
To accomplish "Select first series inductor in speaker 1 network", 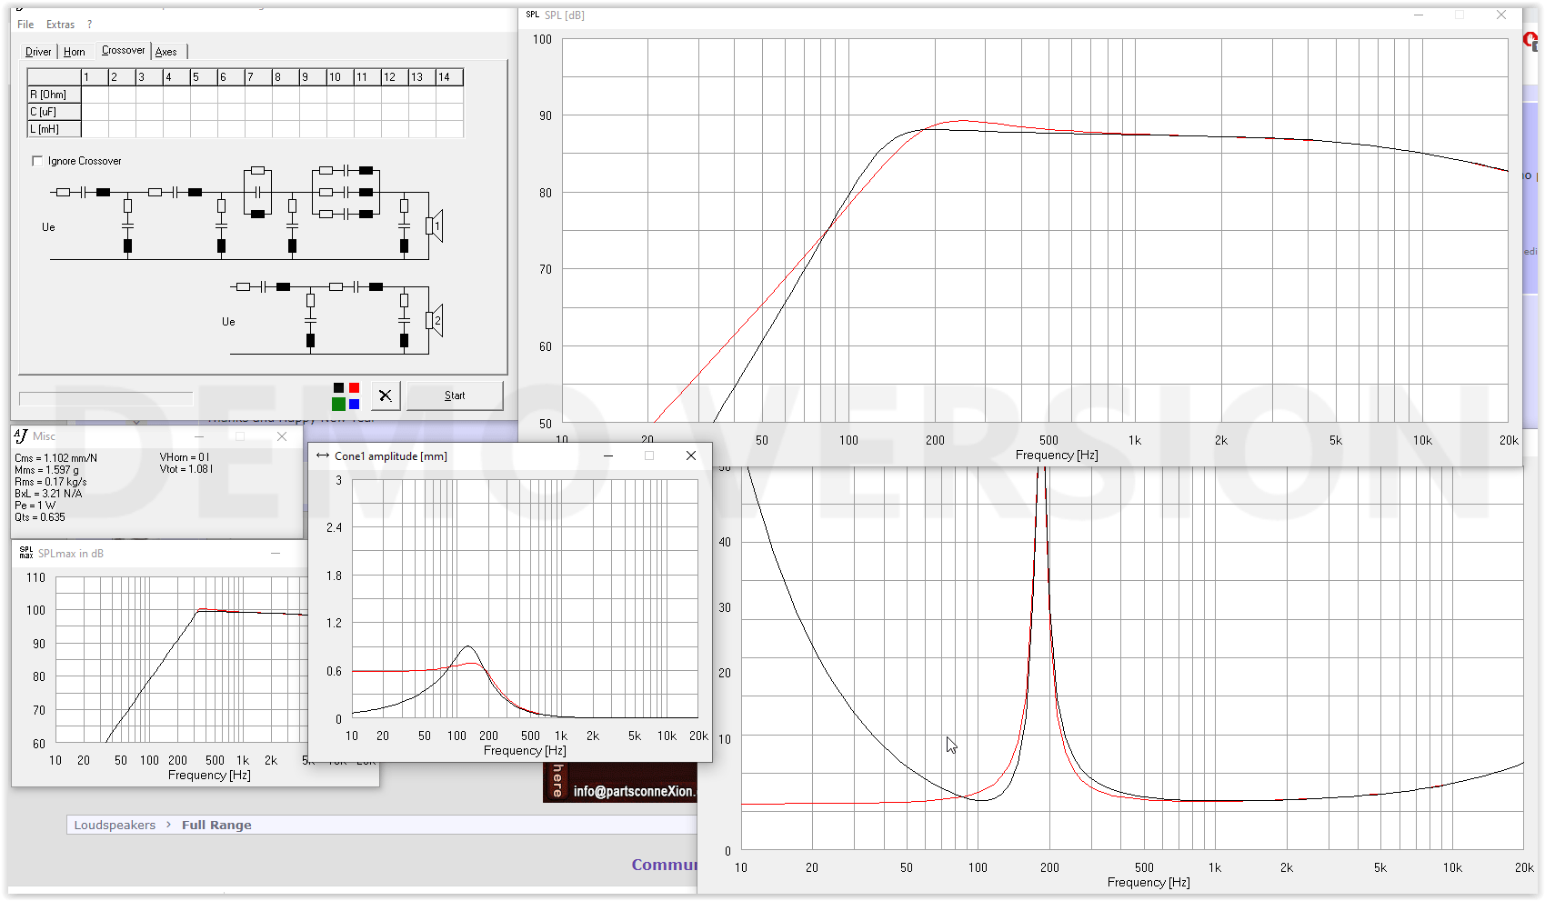I will point(103,192).
